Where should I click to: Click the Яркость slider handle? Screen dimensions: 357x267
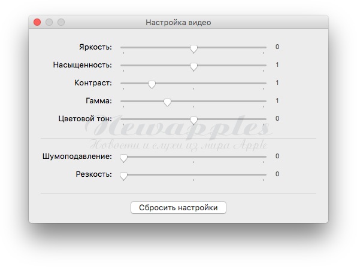pyautogui.click(x=193, y=48)
